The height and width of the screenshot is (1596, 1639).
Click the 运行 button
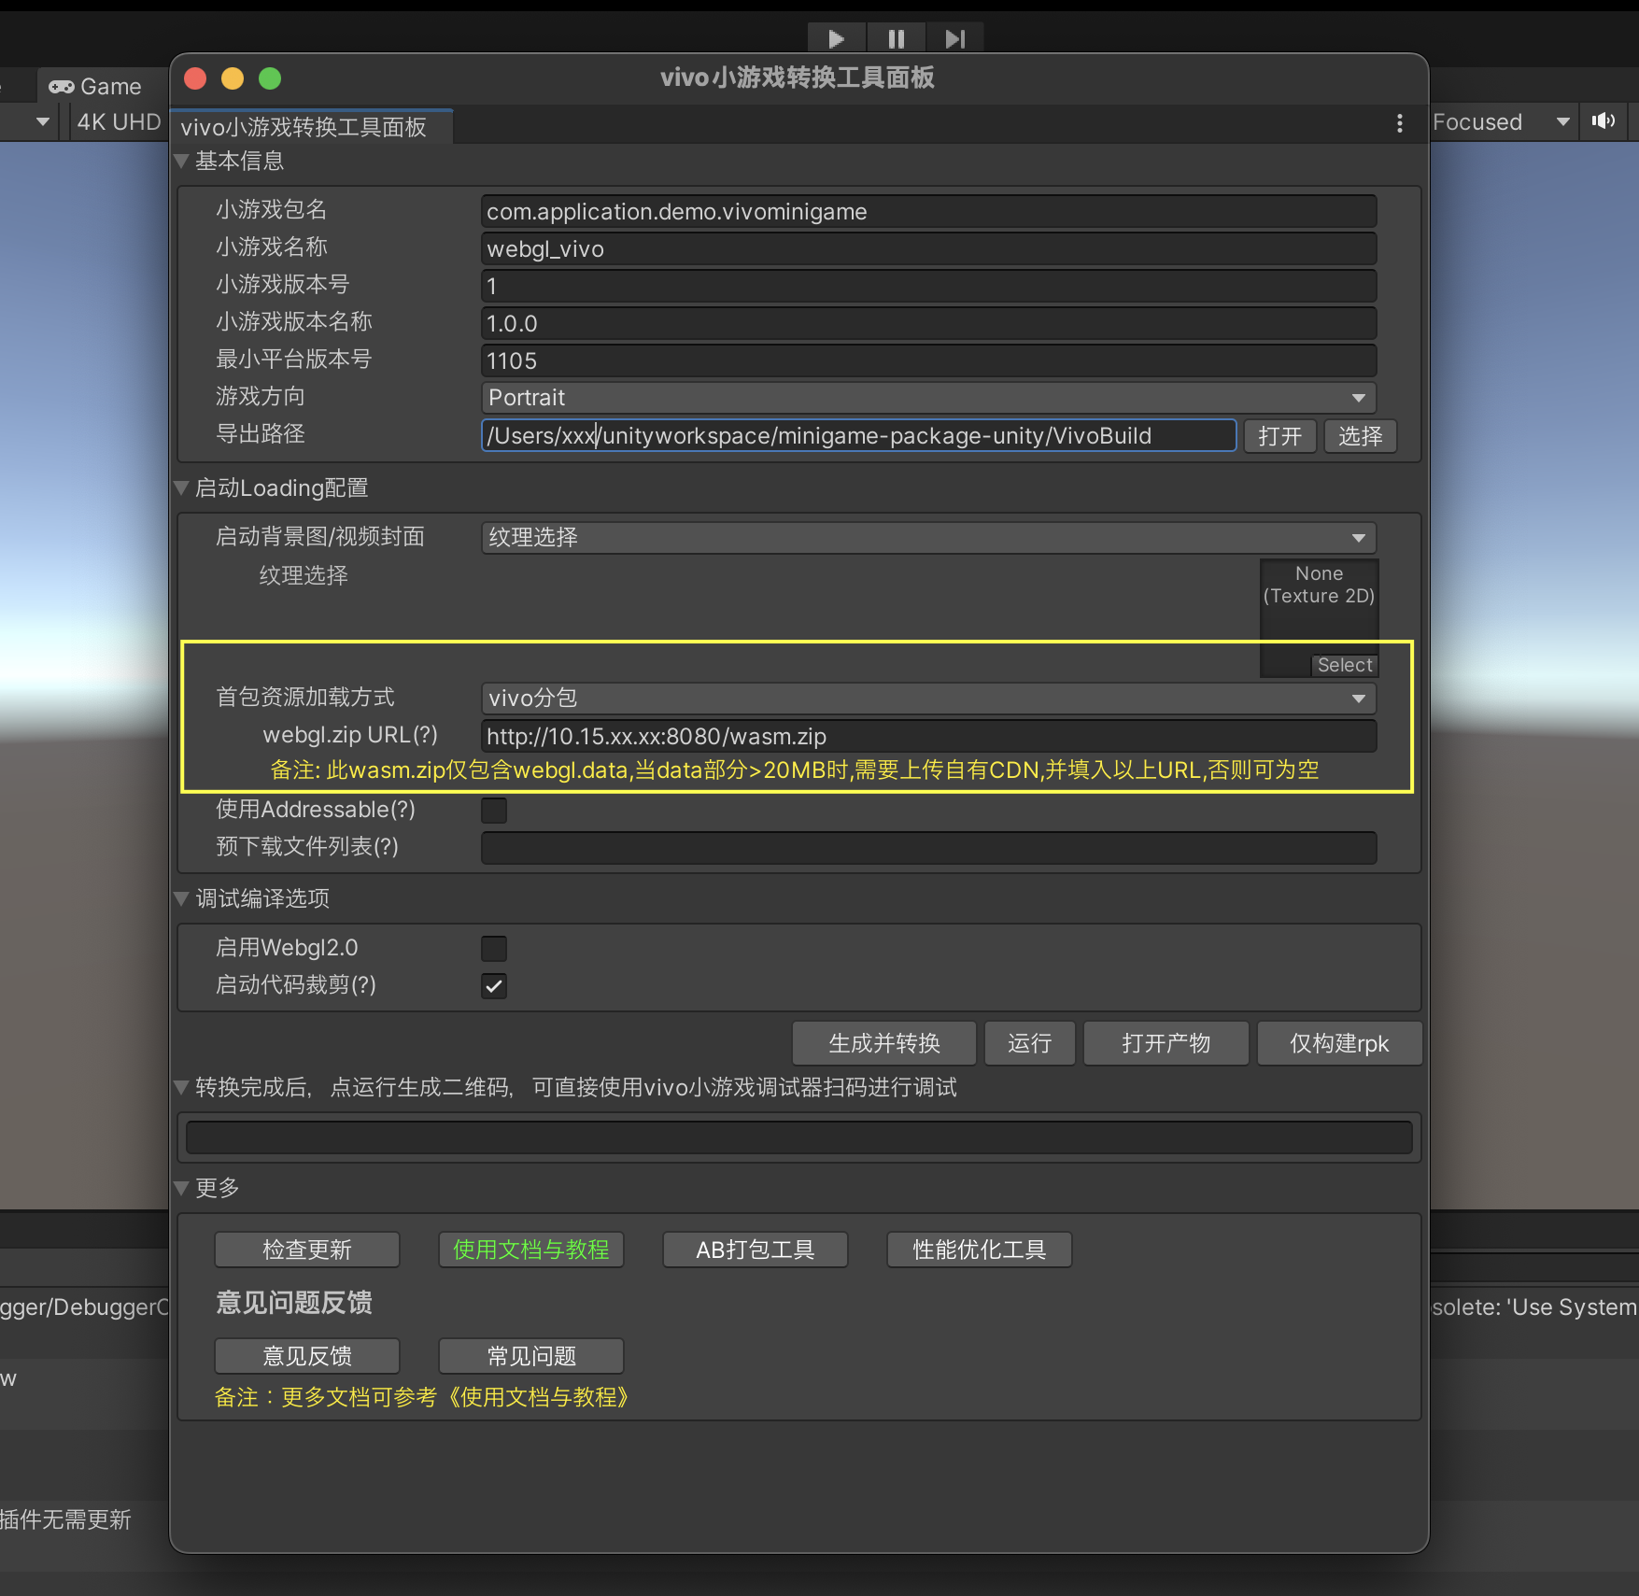tap(1029, 1043)
